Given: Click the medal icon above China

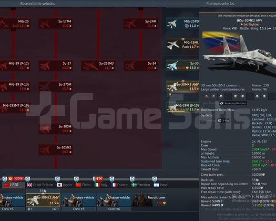Looking at the screenshot, I should point(76,179).
